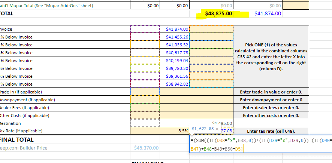Click the orange X-entry cell for 2% Below Invoice
332x163 pixels.
(x=211, y=45)
